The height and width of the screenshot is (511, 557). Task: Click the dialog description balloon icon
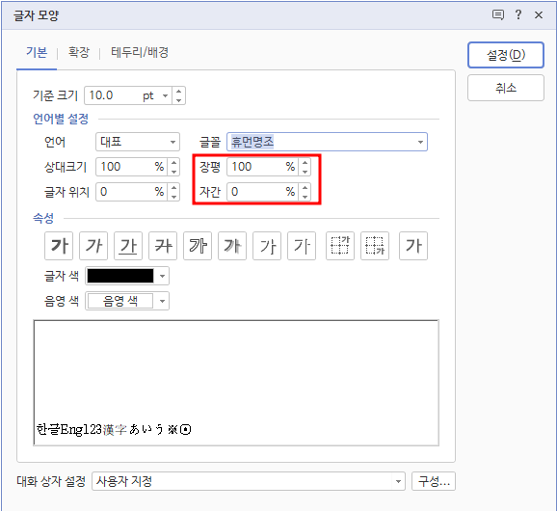tap(497, 14)
